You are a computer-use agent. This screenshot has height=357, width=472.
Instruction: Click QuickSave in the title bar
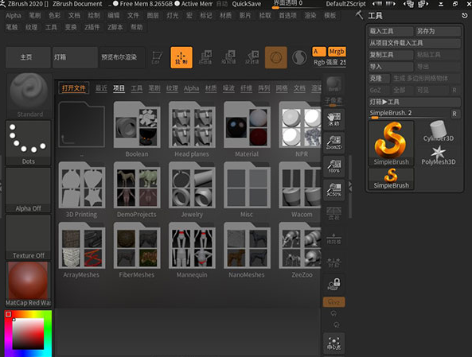[x=247, y=4]
